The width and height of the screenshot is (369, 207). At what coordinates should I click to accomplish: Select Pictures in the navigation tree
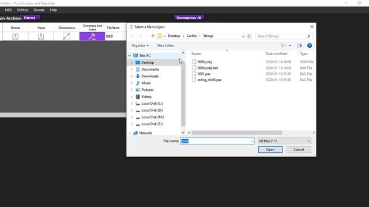[x=148, y=90]
